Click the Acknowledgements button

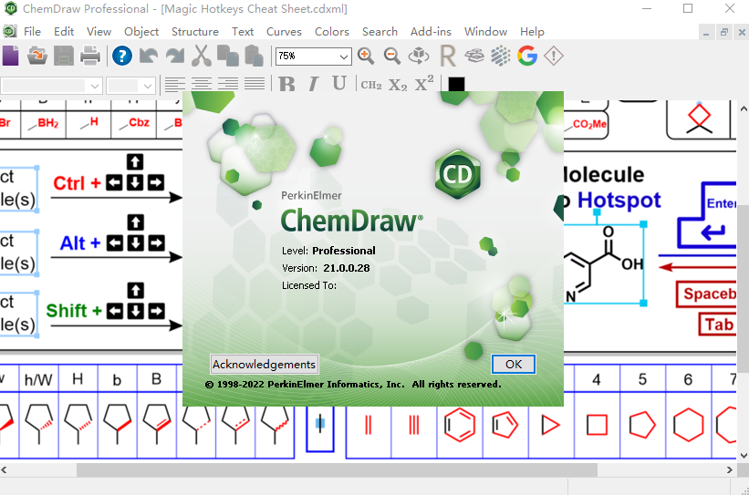[x=265, y=365]
